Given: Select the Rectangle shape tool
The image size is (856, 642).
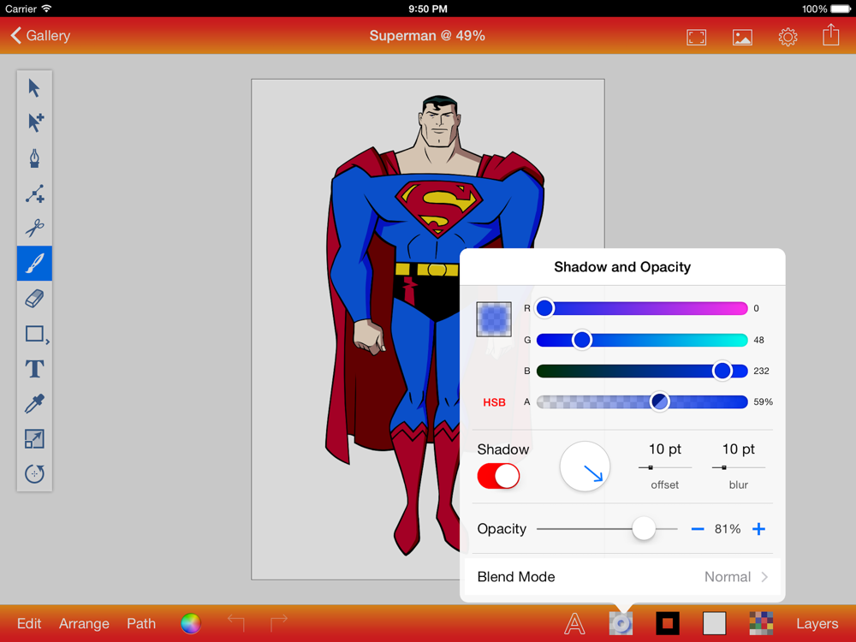Looking at the screenshot, I should pos(34,334).
